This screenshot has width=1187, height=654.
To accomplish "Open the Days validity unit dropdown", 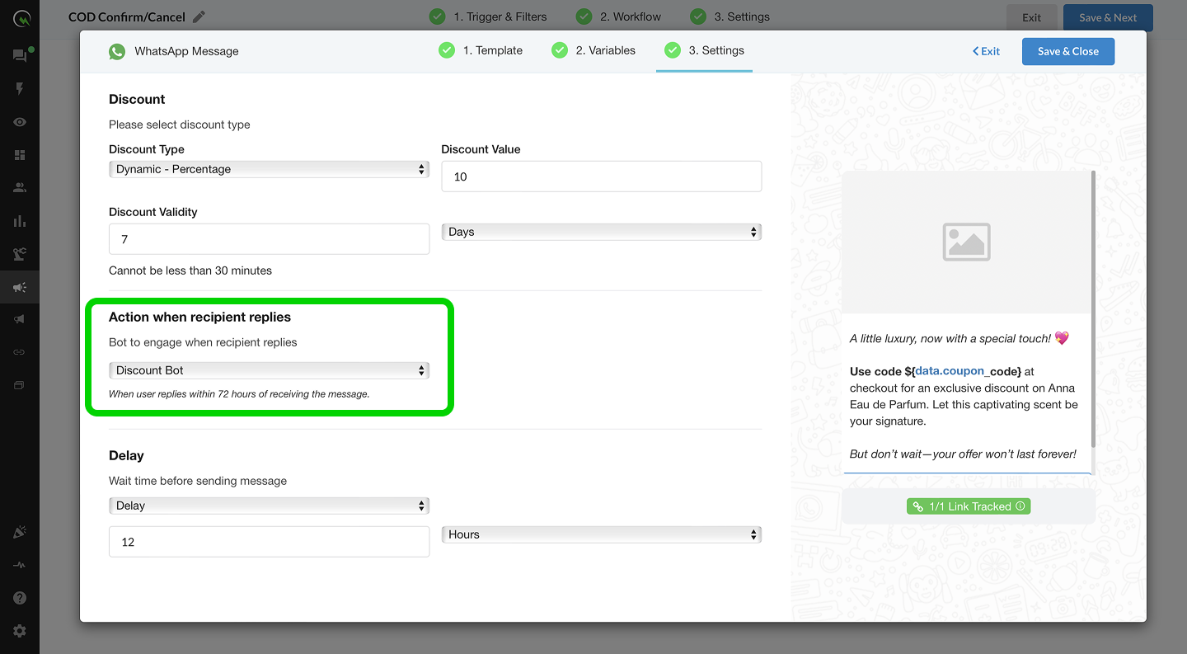I will 601,232.
